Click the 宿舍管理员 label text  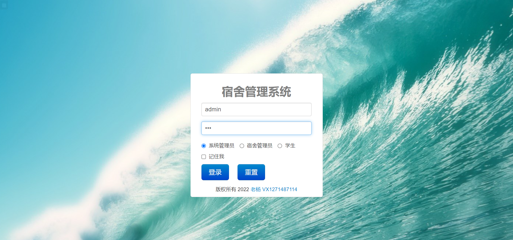[x=259, y=145]
